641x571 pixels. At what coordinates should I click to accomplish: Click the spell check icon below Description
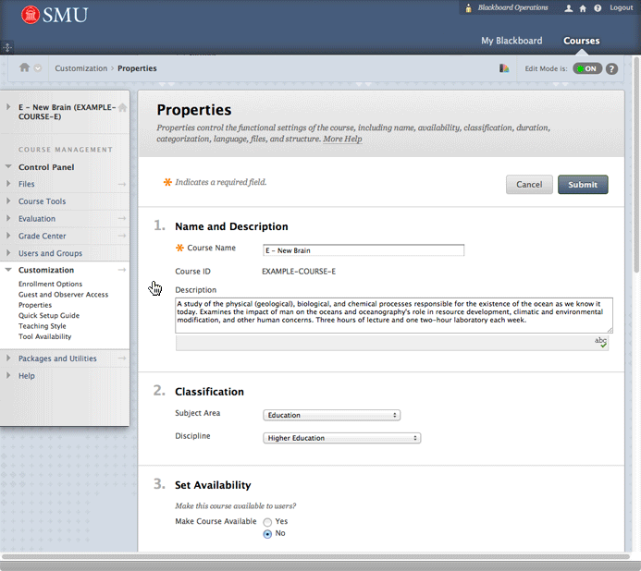coord(601,343)
